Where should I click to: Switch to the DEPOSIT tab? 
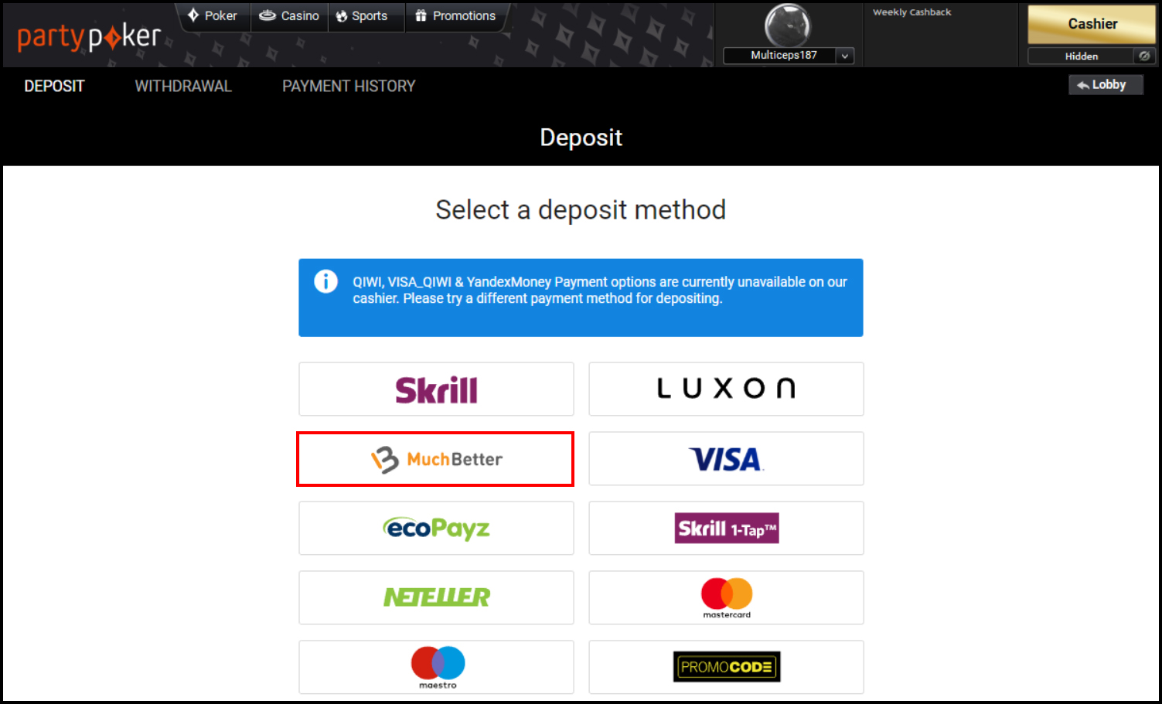pyautogui.click(x=54, y=87)
